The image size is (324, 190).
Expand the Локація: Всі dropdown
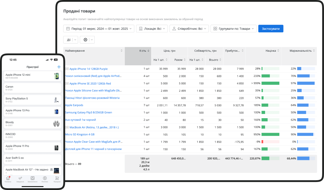click(x=152, y=29)
